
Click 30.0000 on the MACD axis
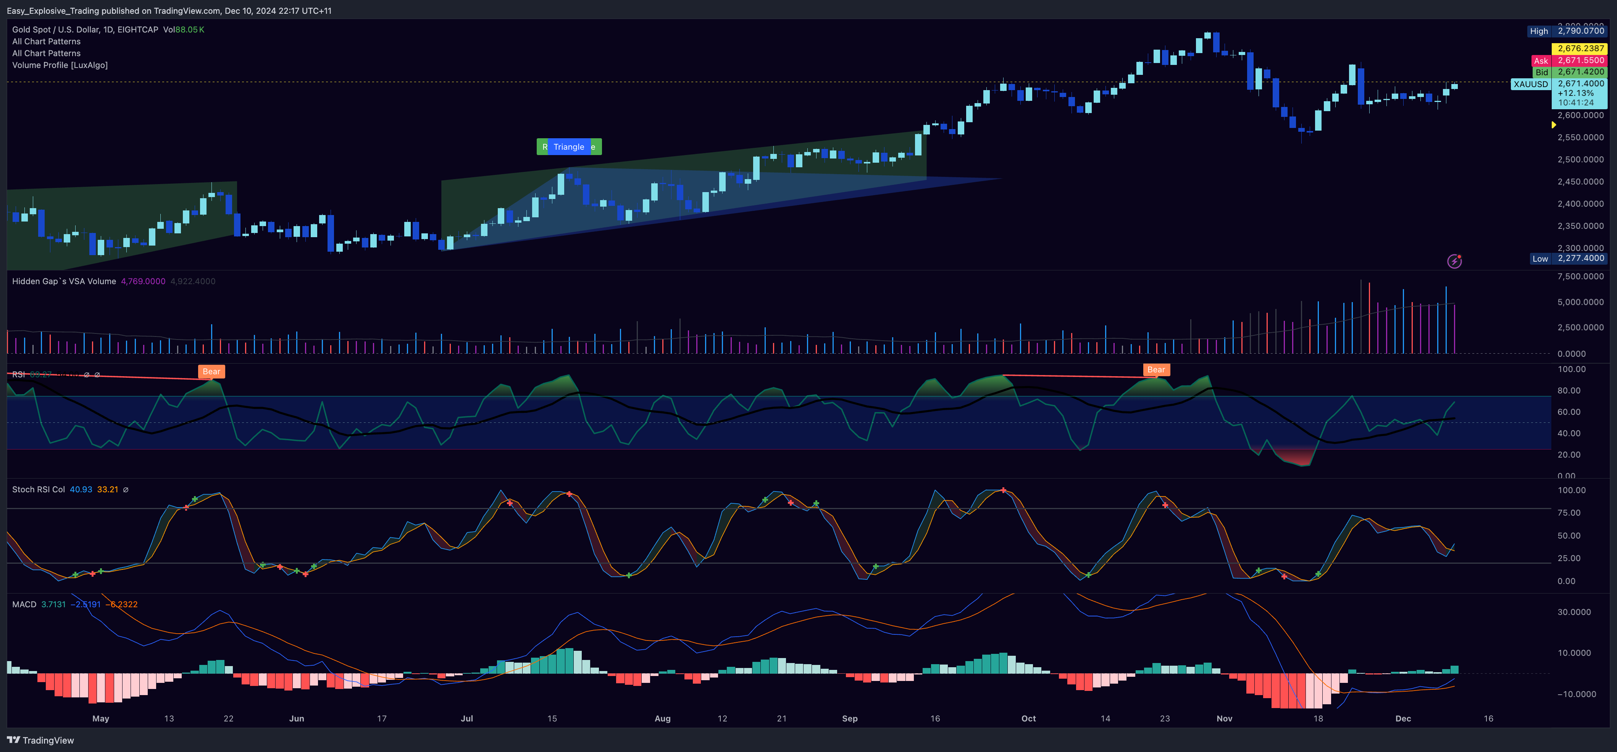pyautogui.click(x=1574, y=613)
